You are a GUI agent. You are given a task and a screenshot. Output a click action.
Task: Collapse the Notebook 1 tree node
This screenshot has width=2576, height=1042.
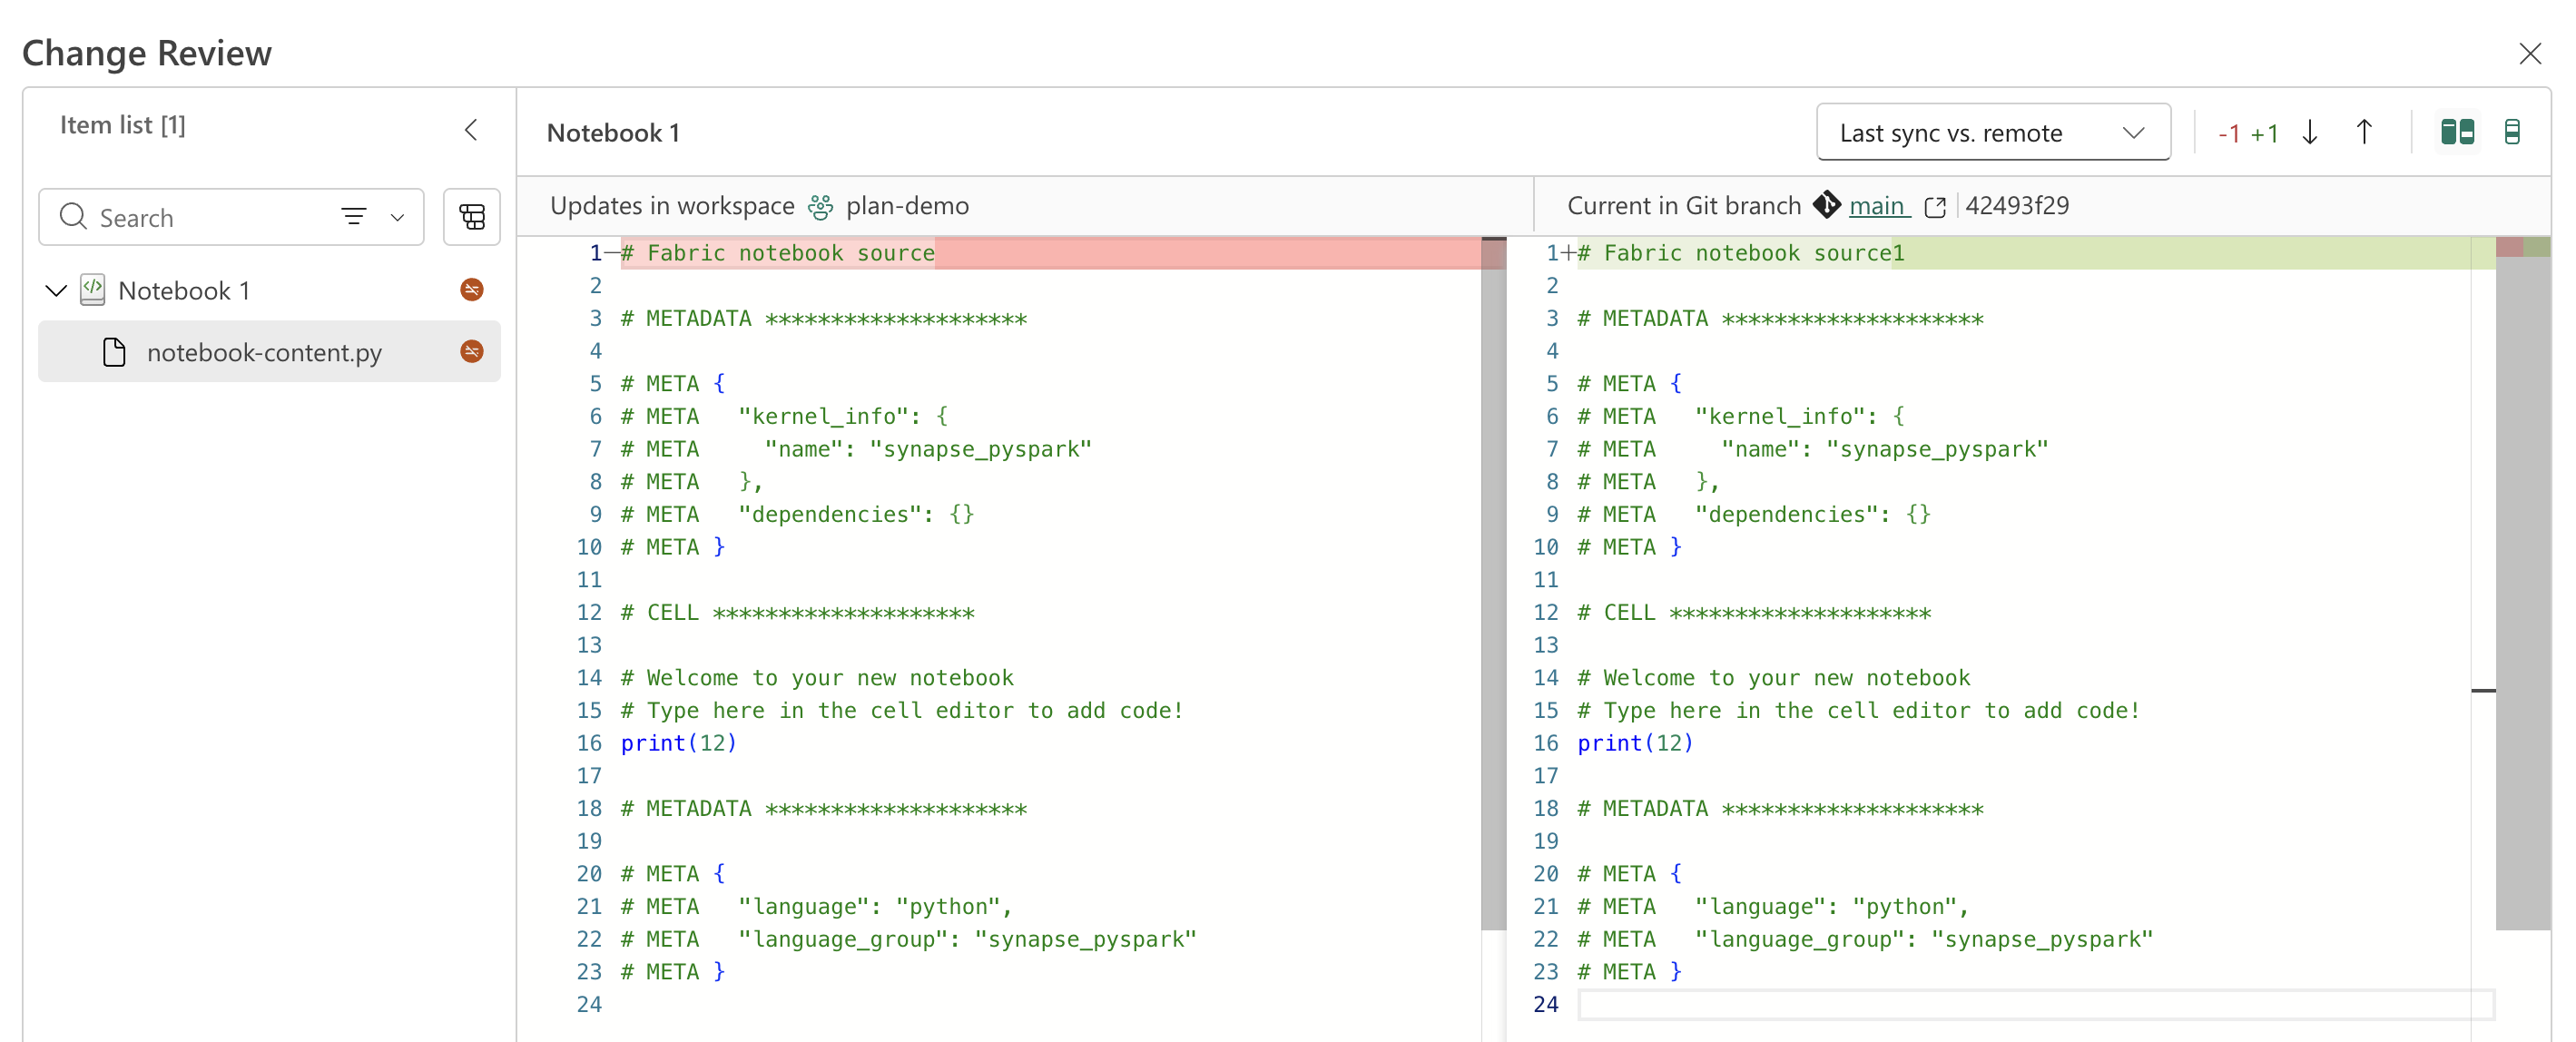56,291
